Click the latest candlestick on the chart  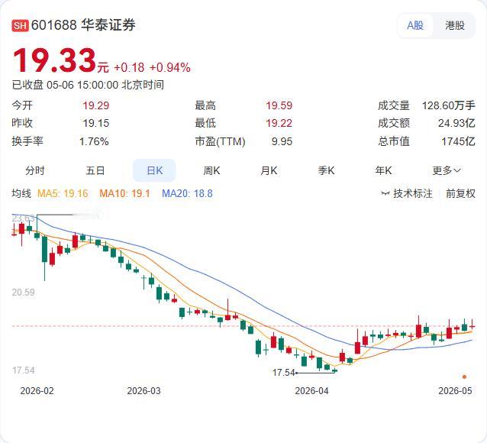pos(472,326)
